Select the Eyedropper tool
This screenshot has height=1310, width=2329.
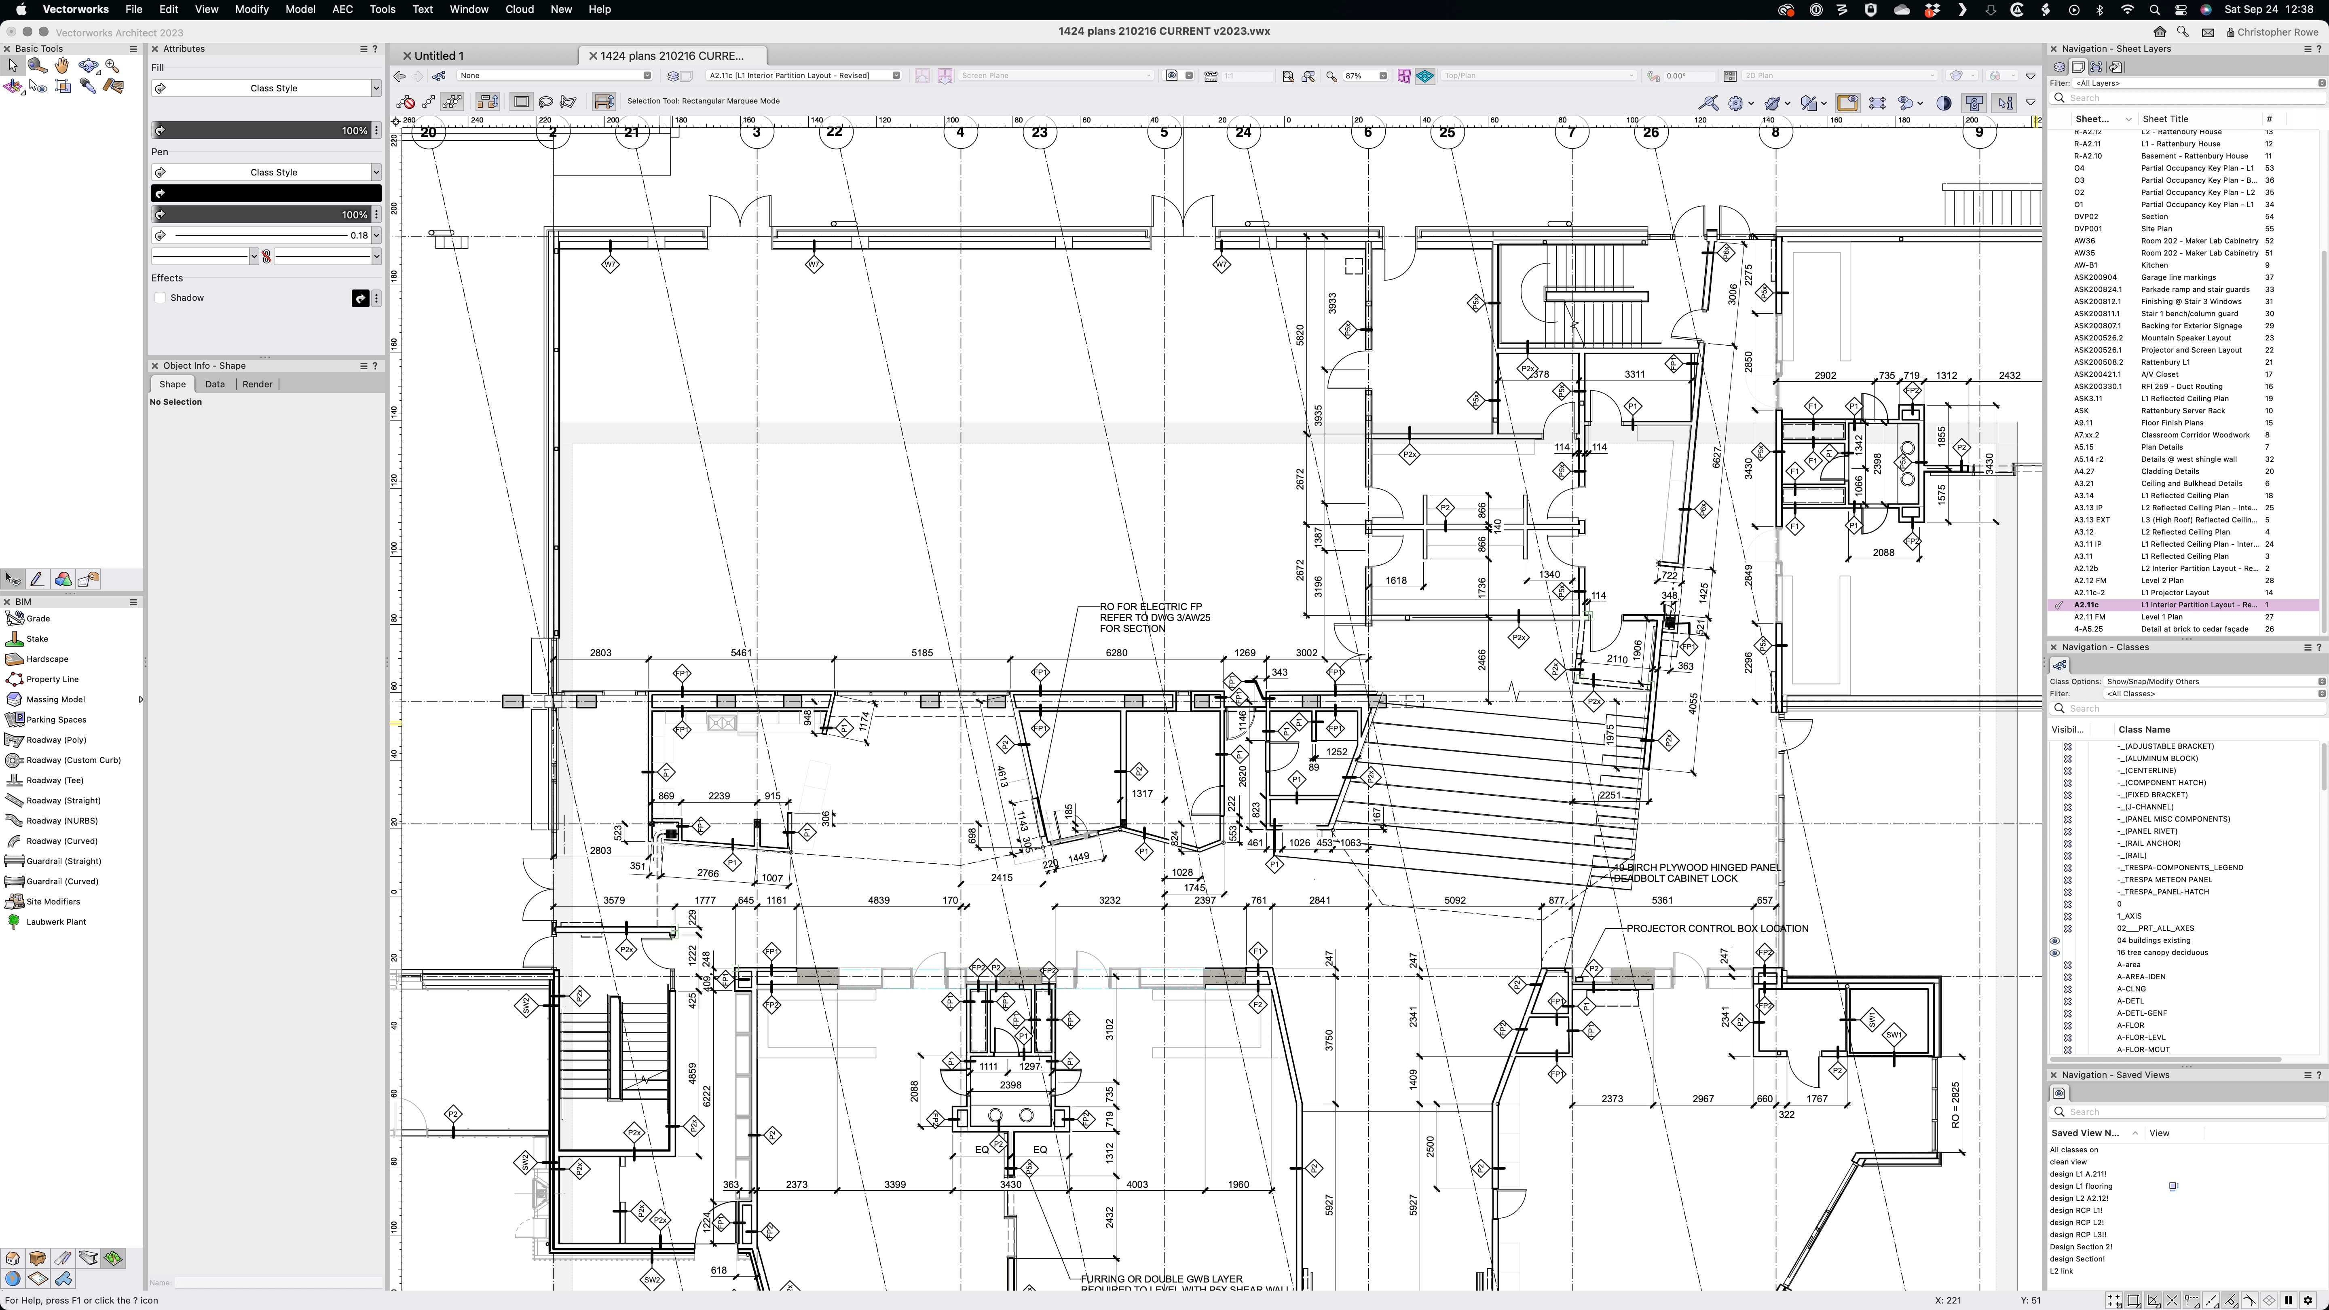[x=88, y=86]
